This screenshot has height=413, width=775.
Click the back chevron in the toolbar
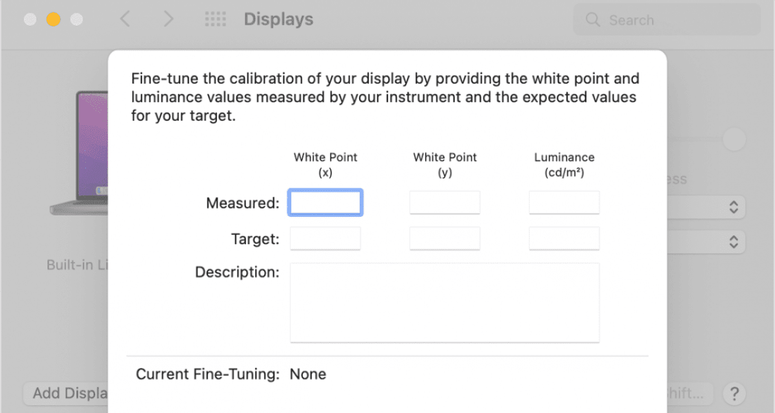[x=125, y=19]
